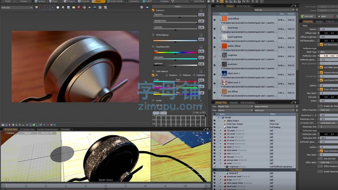Collapse the Render tree item
Viewport: 338px width, 190px height.
pyautogui.click(x=219, y=118)
